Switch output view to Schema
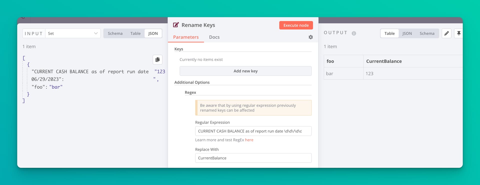480x185 pixels. click(x=427, y=33)
